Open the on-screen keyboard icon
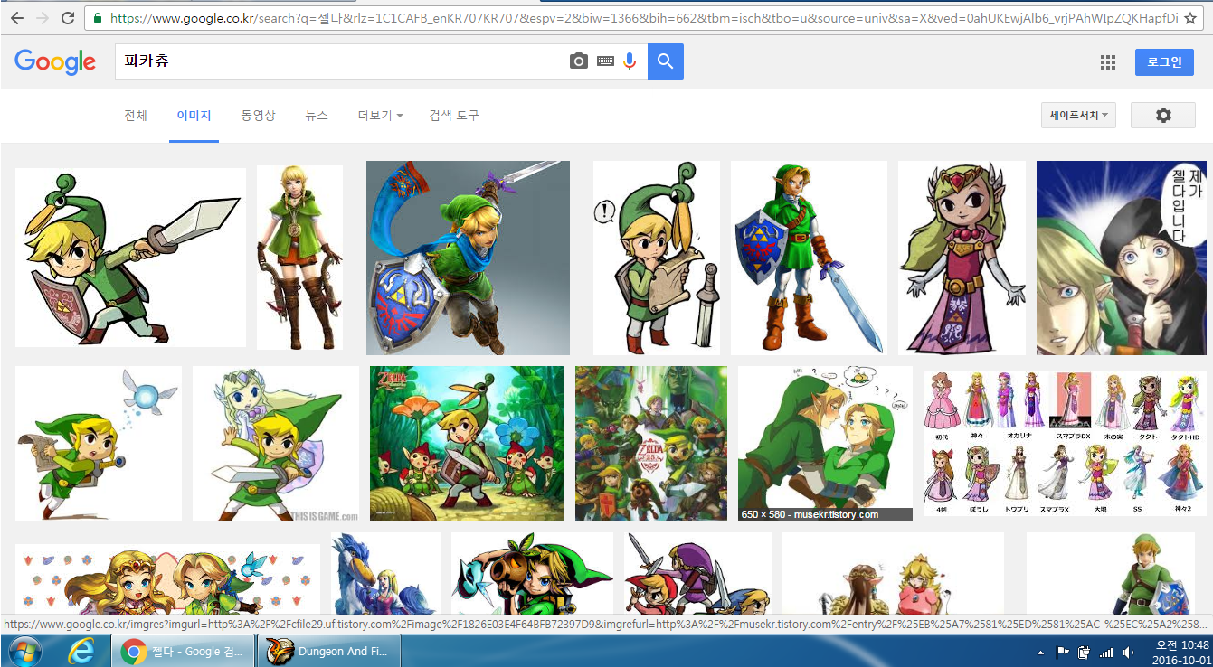This screenshot has width=1213, height=667. 605,61
